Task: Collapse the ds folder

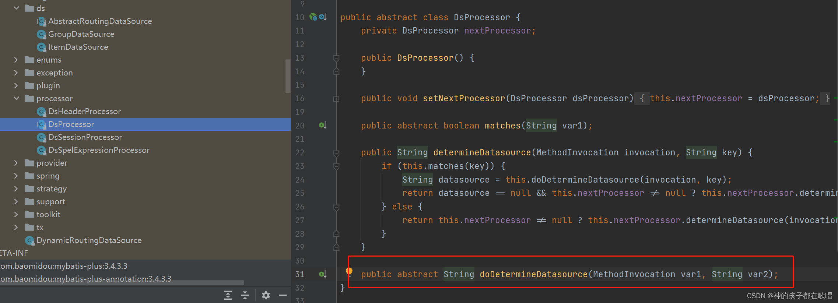Action: [x=16, y=8]
